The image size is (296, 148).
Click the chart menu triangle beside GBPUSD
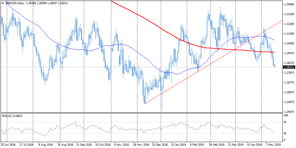click(x=3, y=3)
